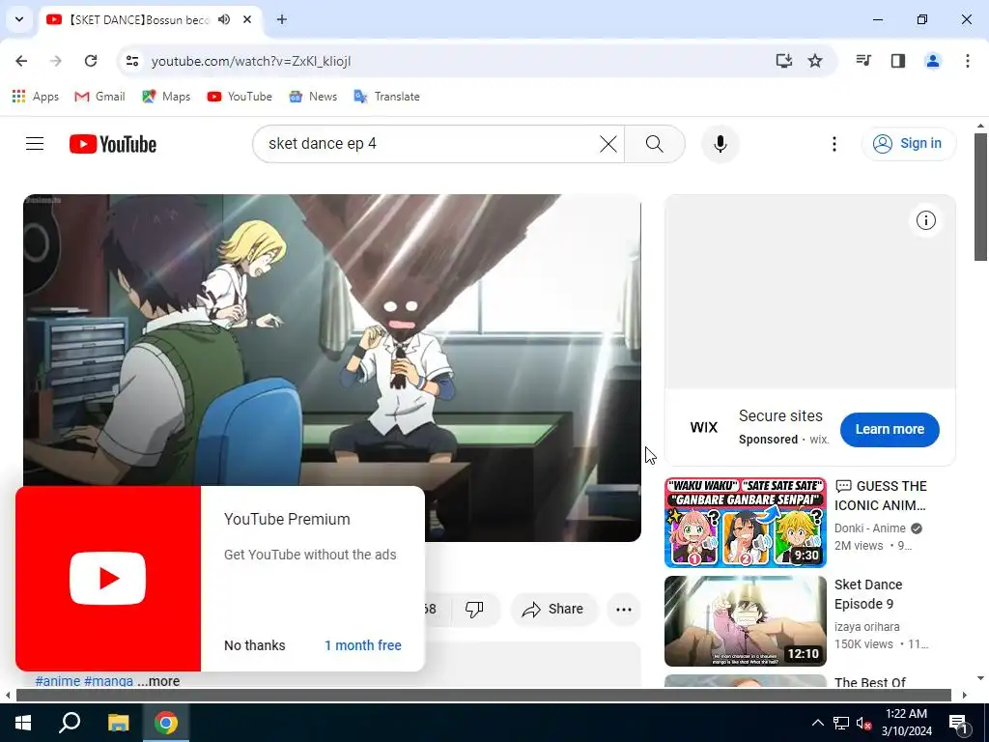Open the Sket Dance Episode 9 title

[x=868, y=594]
